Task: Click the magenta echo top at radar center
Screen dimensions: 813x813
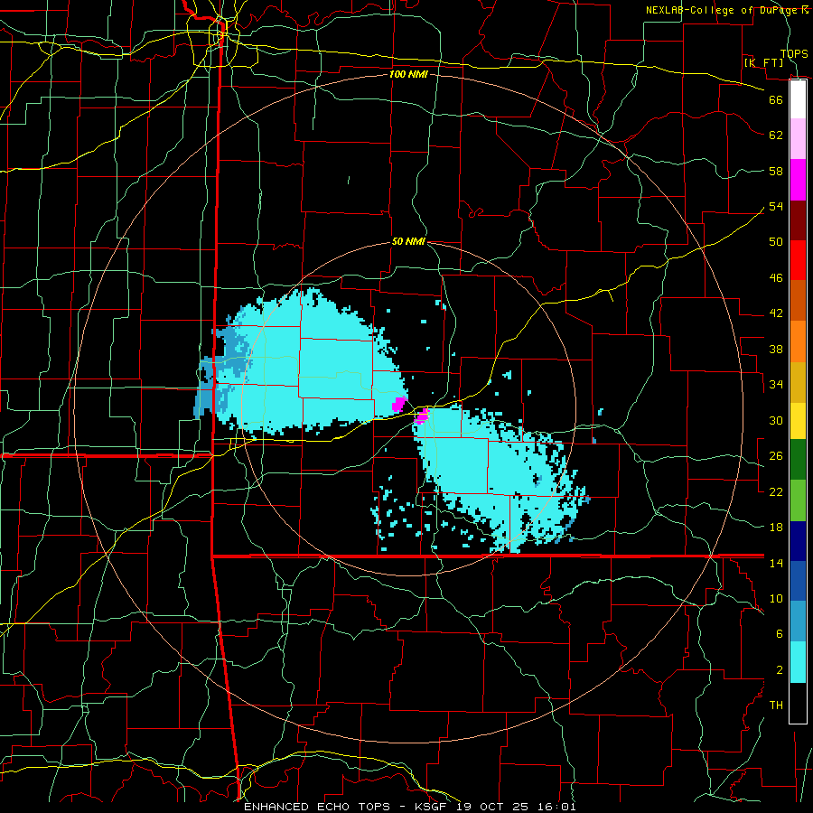Action: [422, 416]
